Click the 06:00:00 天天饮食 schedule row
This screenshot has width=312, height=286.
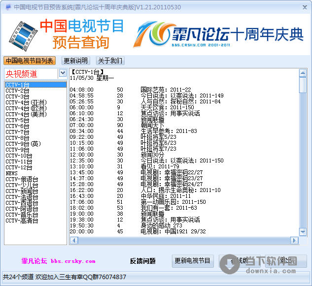(132, 107)
